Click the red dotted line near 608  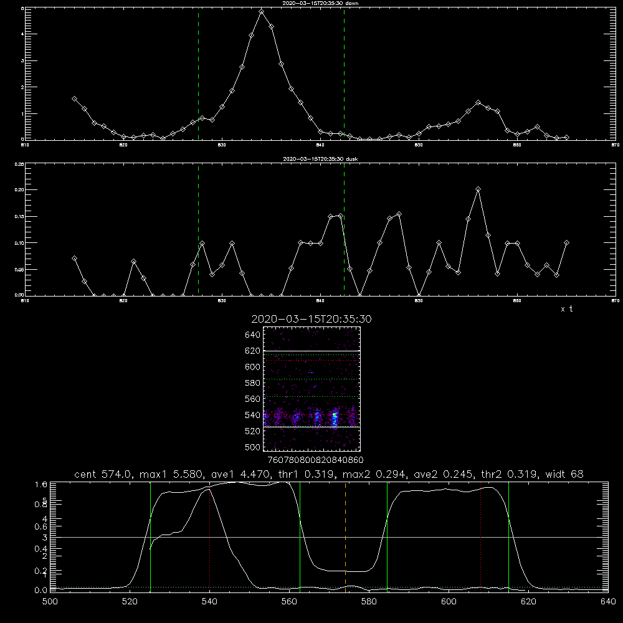tap(480, 536)
